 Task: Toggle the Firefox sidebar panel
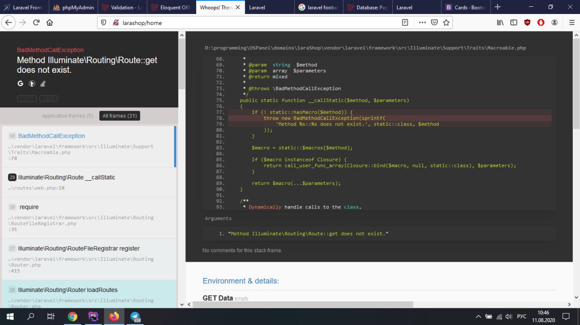513,23
